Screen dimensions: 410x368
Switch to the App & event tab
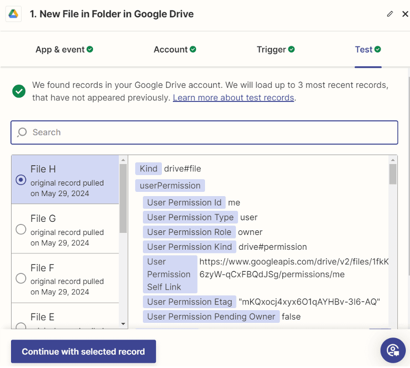(x=64, y=49)
